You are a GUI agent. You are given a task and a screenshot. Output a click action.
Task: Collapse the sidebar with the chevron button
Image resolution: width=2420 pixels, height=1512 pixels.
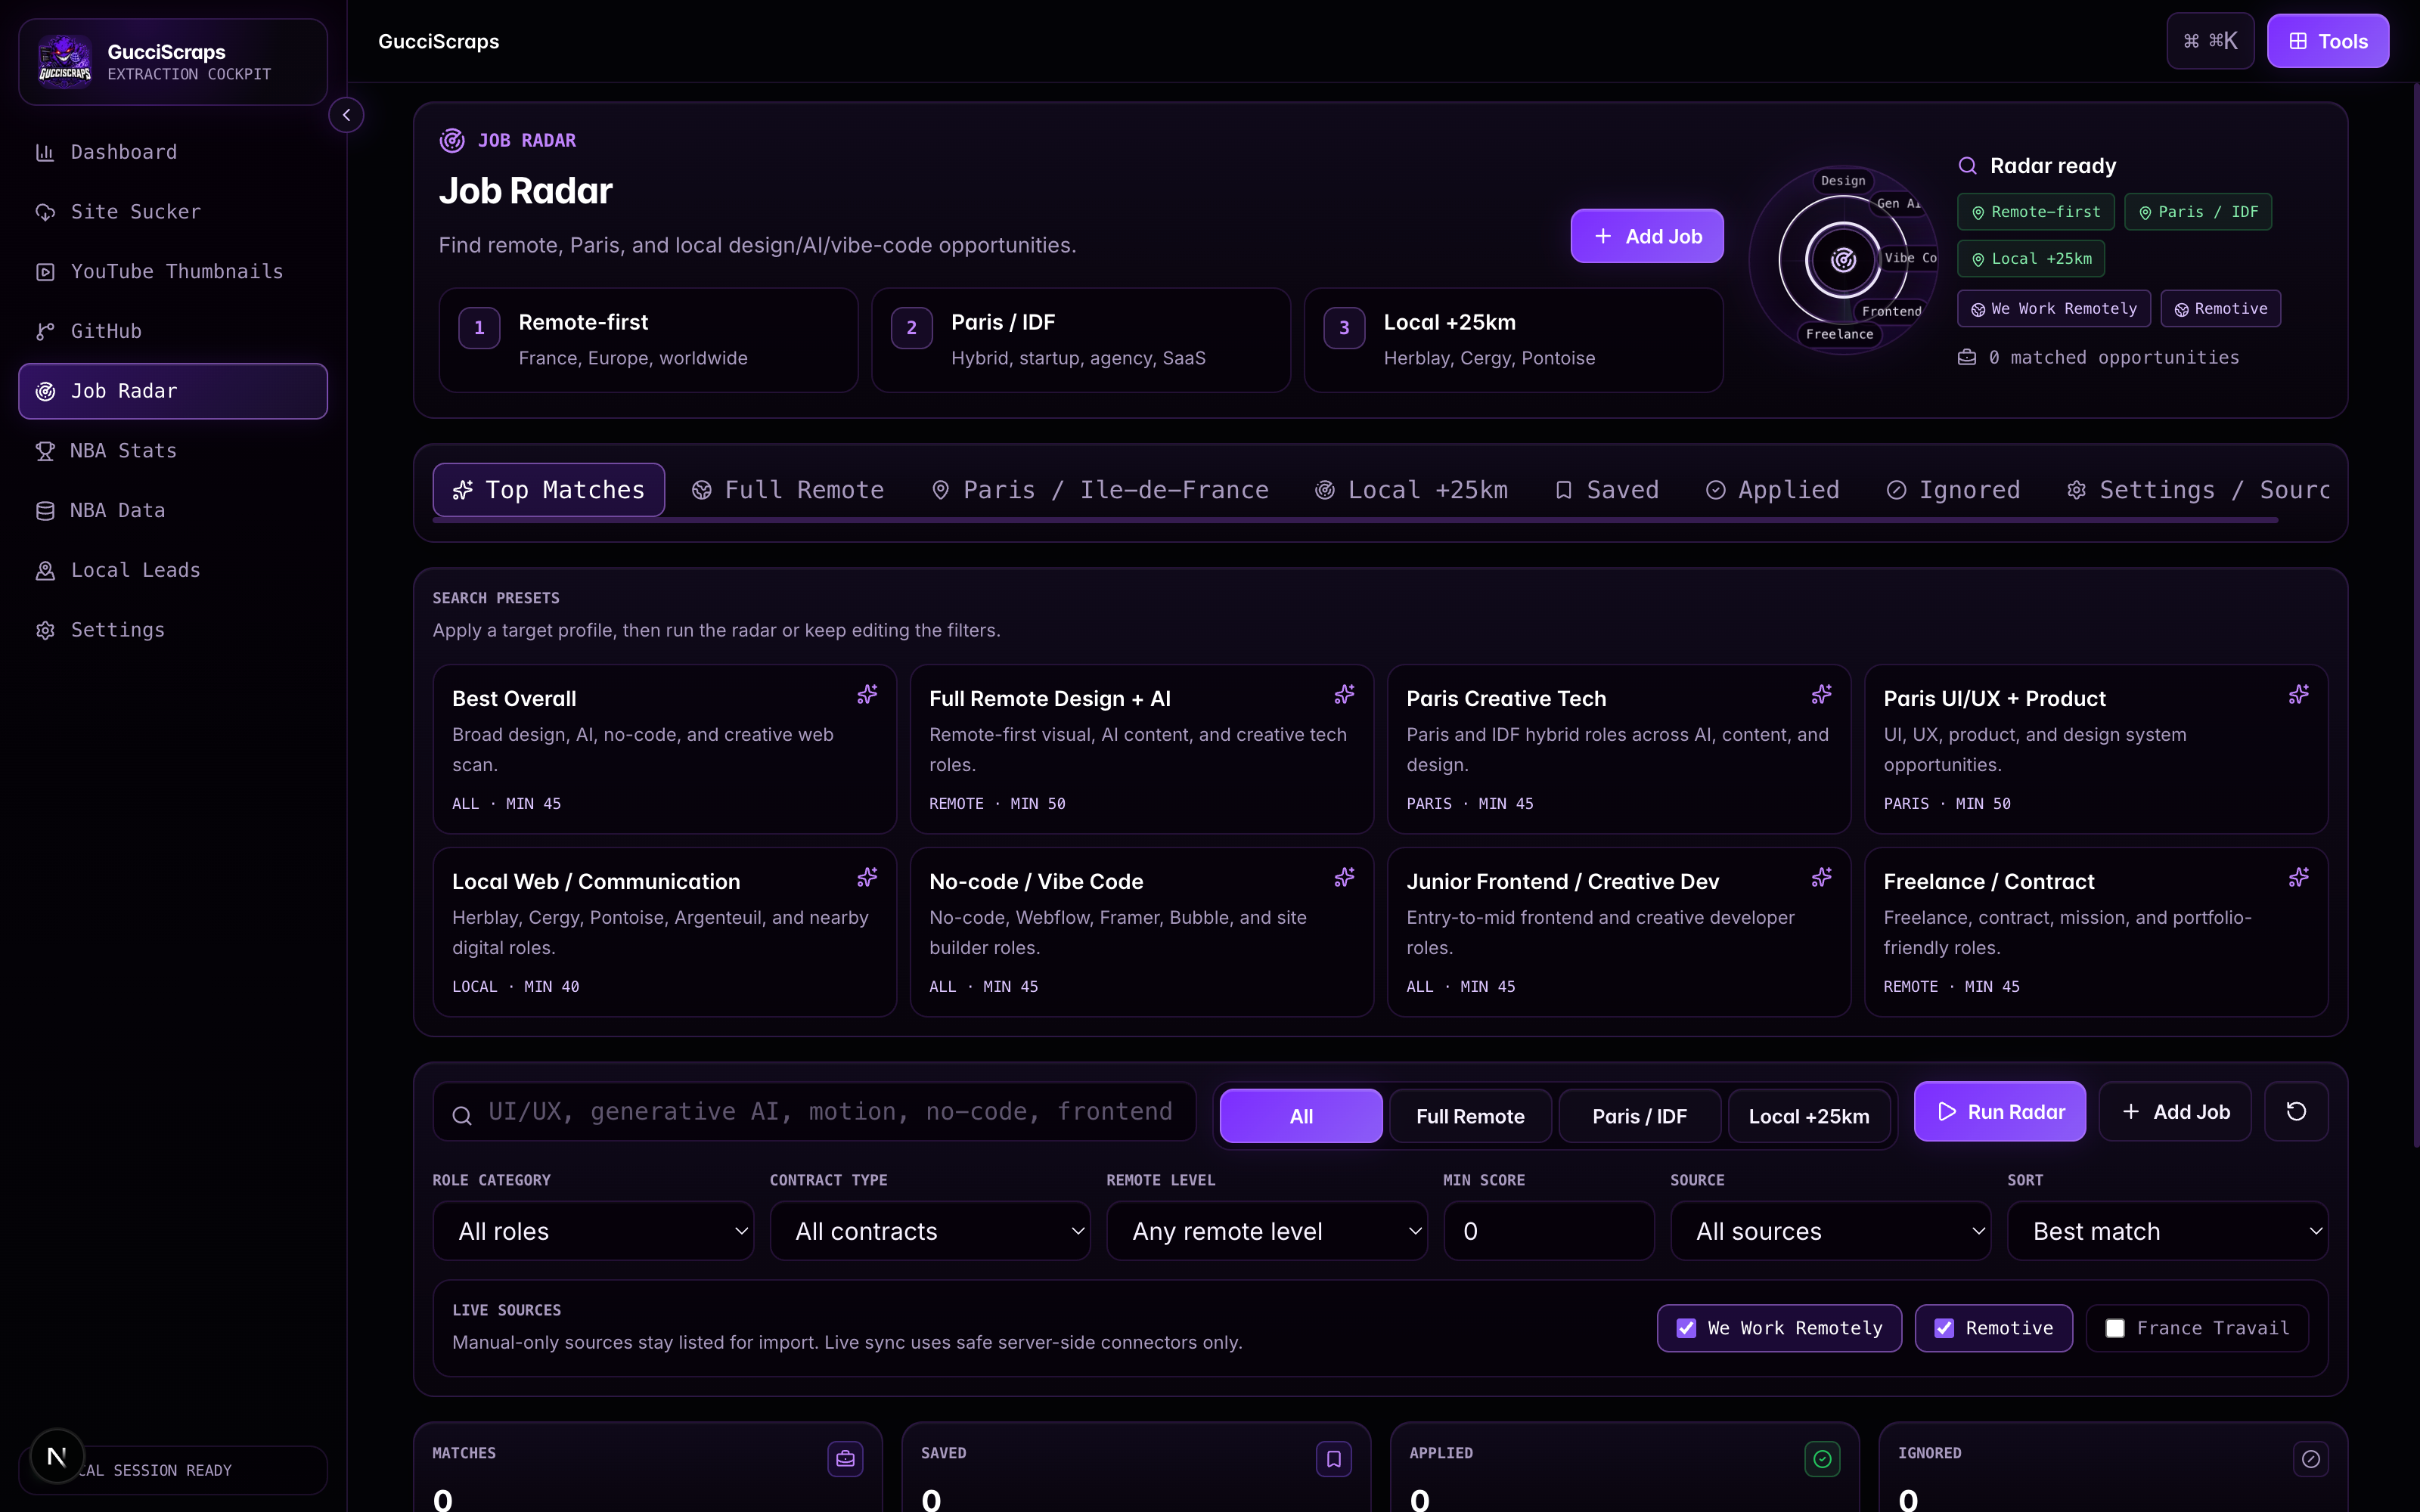coord(346,115)
